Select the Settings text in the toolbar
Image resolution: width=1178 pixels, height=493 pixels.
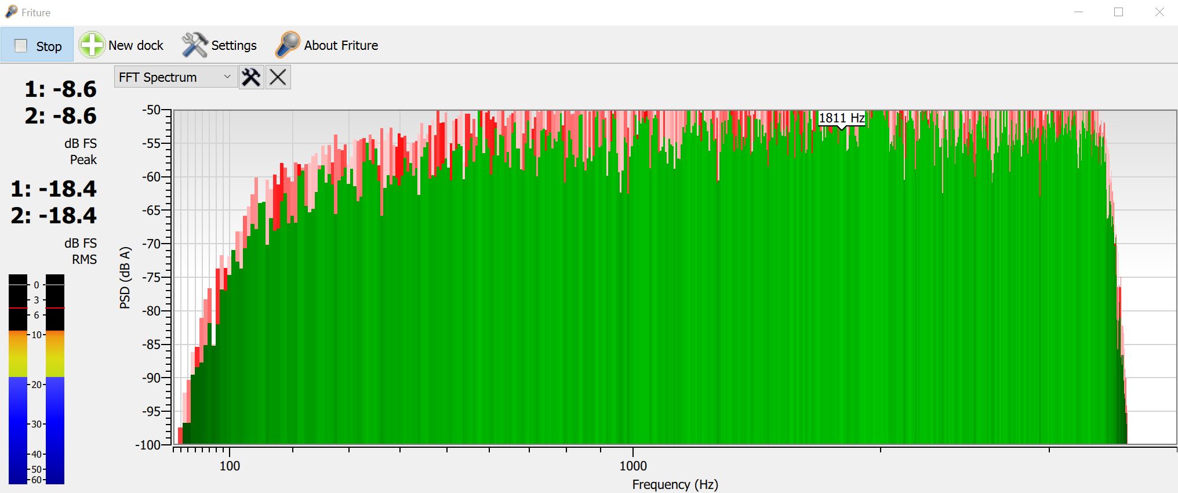pyautogui.click(x=234, y=45)
